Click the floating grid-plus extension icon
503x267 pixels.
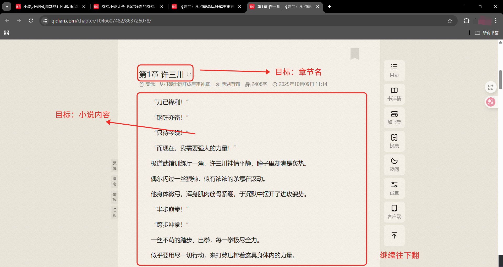click(491, 87)
